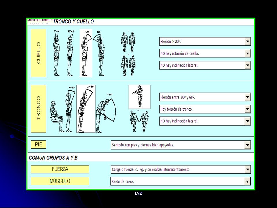Open the 'Resto de casos' dropdown
277x208 pixels.
pos(248,181)
